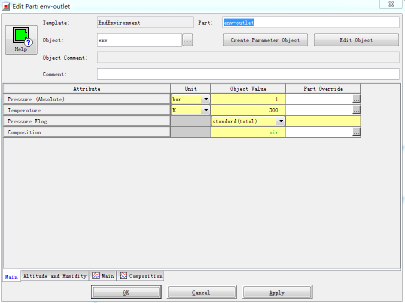Click ellipsis button in Pressure (Absolute) override
The image size is (405, 303).
356,99
